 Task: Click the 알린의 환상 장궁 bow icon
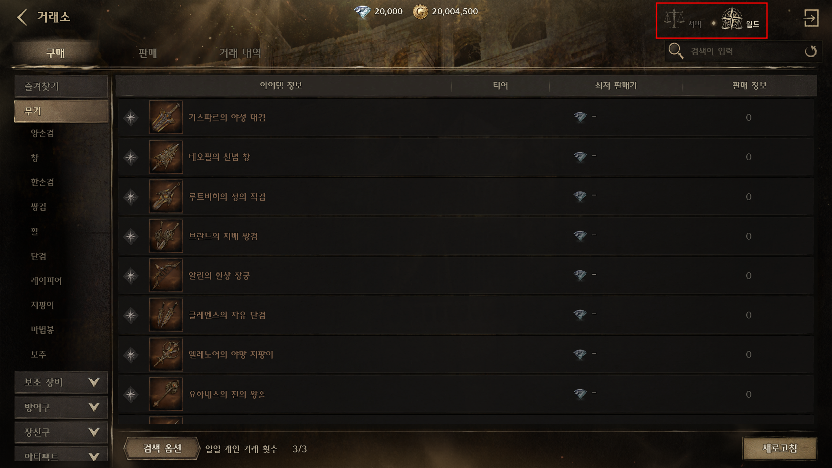[x=166, y=276]
